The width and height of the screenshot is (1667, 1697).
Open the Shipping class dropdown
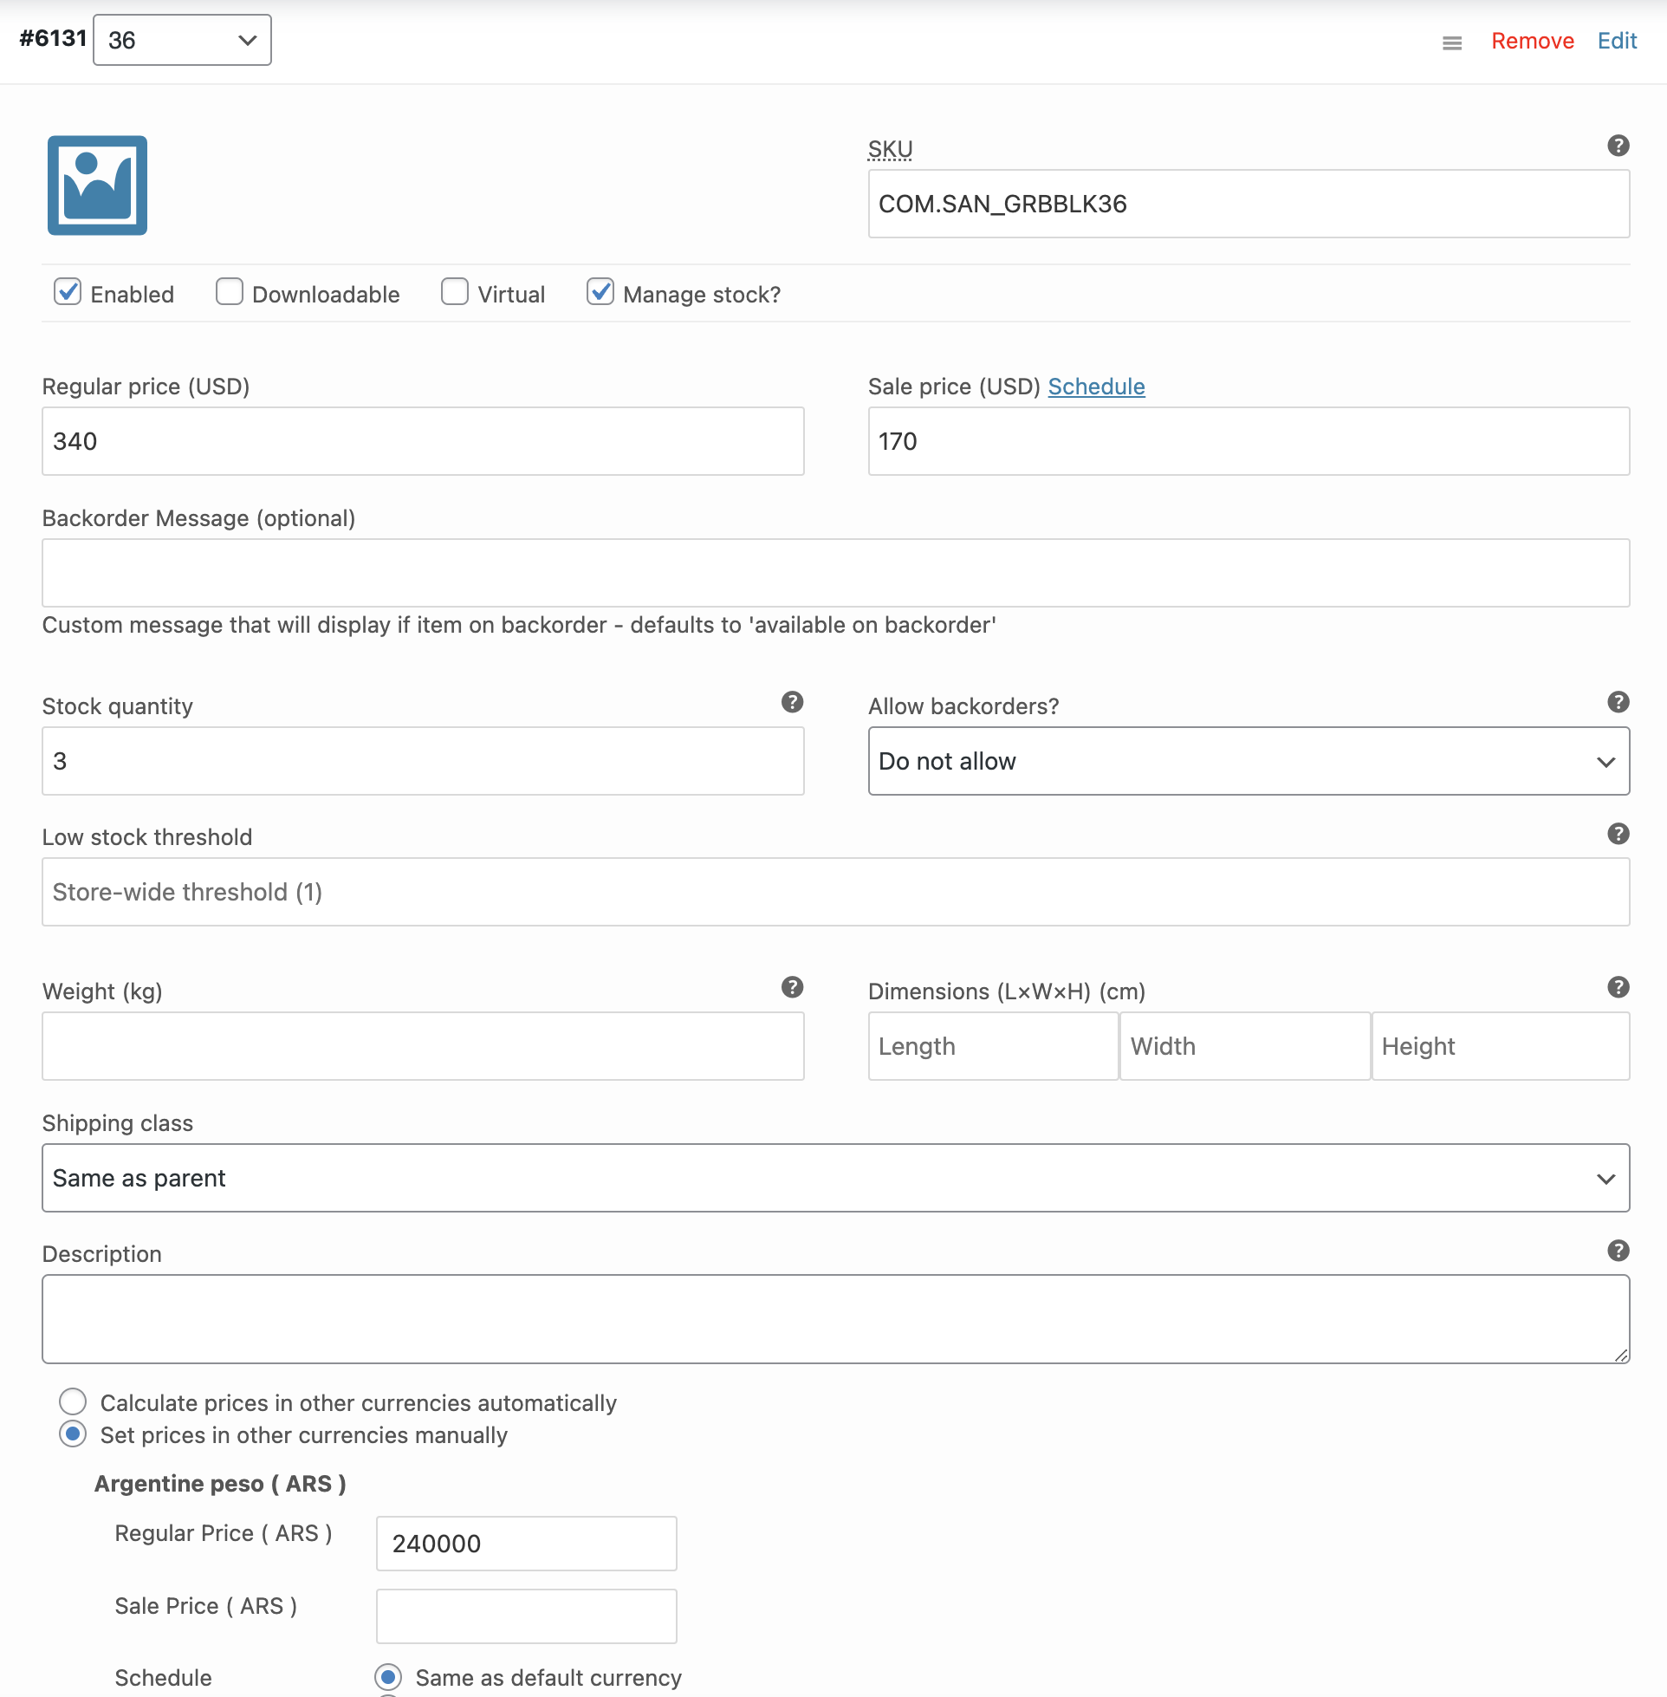tap(835, 1178)
